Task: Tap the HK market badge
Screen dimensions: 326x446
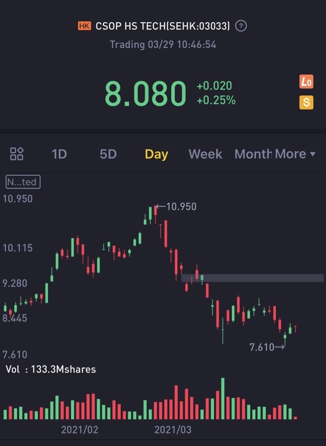Action: [85, 26]
